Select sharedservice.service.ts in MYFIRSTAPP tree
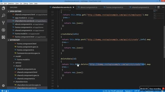 (x=27, y=88)
